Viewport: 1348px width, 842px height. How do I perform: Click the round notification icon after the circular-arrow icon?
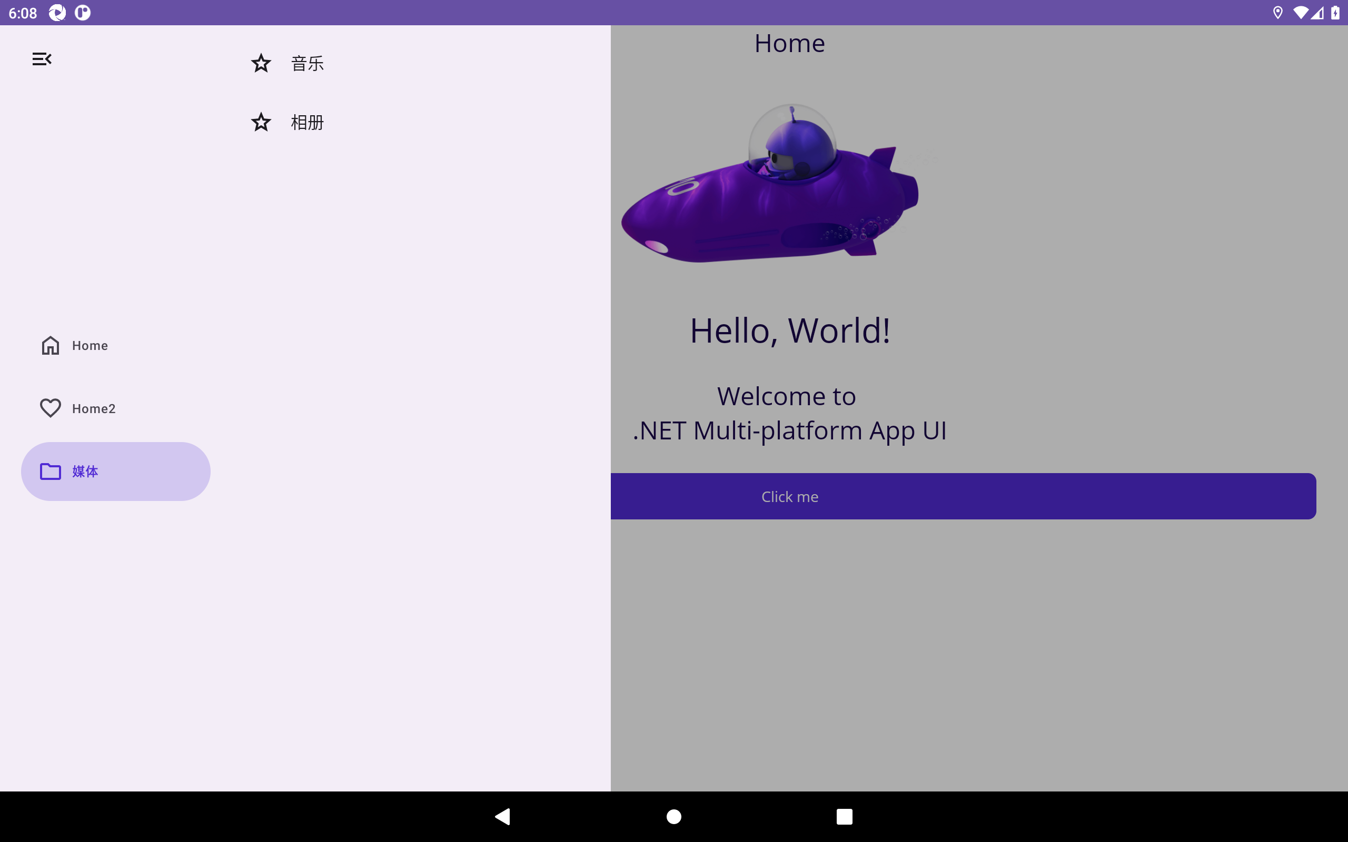click(83, 12)
